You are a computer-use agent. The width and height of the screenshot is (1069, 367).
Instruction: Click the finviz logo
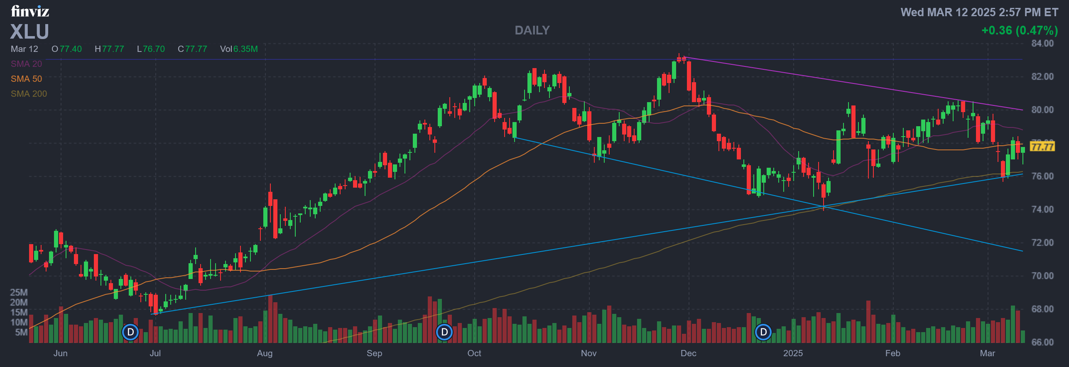pyautogui.click(x=30, y=11)
